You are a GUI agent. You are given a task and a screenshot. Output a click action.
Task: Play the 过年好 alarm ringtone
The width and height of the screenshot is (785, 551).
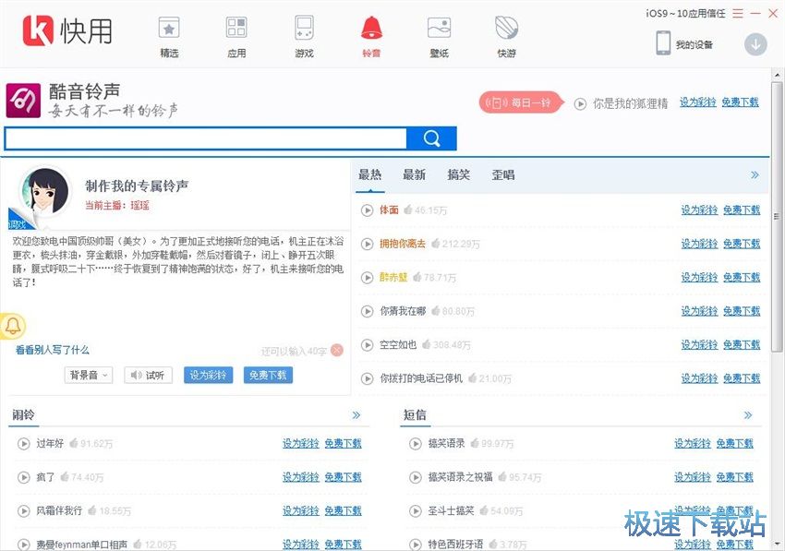23,443
